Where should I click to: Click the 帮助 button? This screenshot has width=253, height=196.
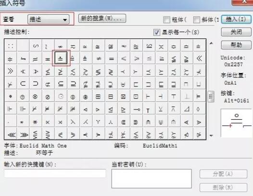(x=236, y=45)
